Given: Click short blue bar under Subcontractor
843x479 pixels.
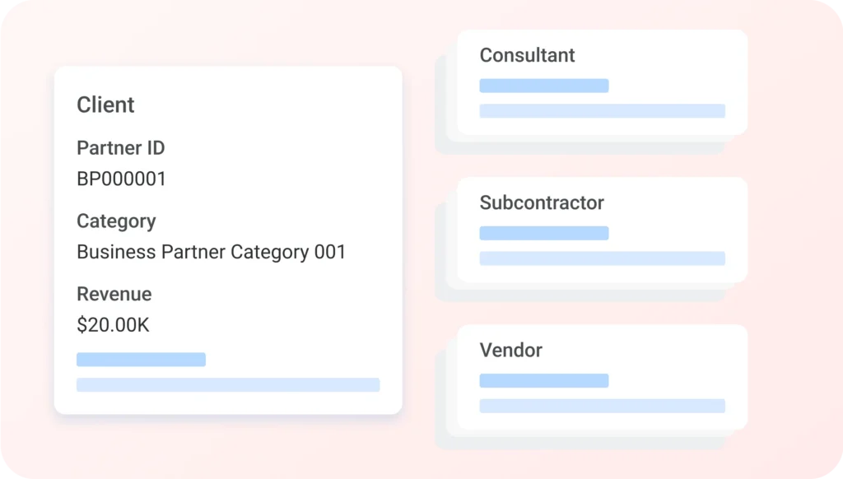Looking at the screenshot, I should (544, 233).
